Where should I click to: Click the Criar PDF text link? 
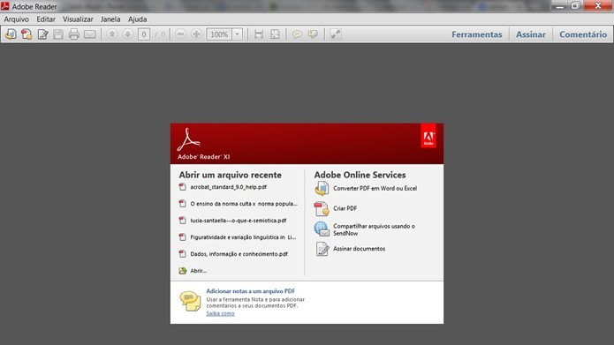(x=345, y=208)
